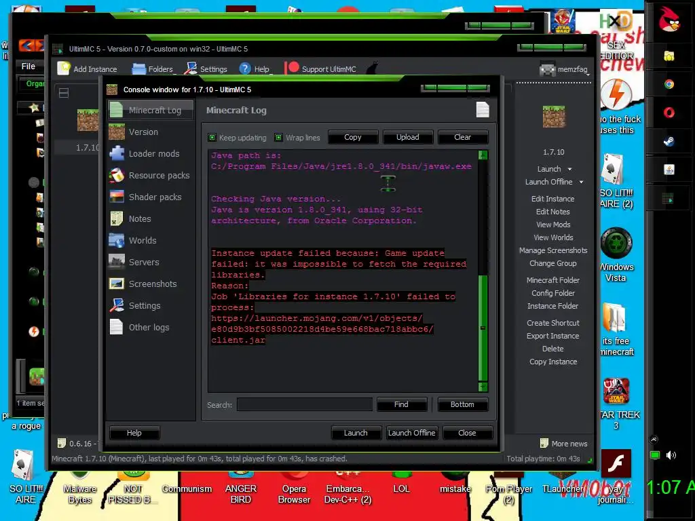Click View Mods in side panel
Screen dimensions: 695x521
point(553,225)
